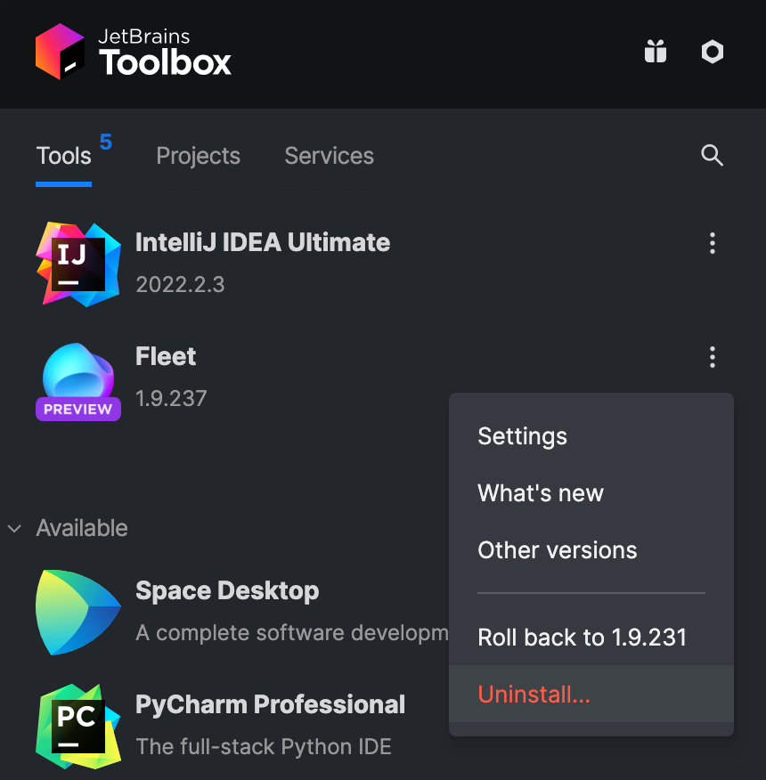Switch to the Projects tab
The image size is (766, 780).
point(198,156)
